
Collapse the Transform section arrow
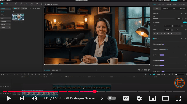tap(159, 14)
